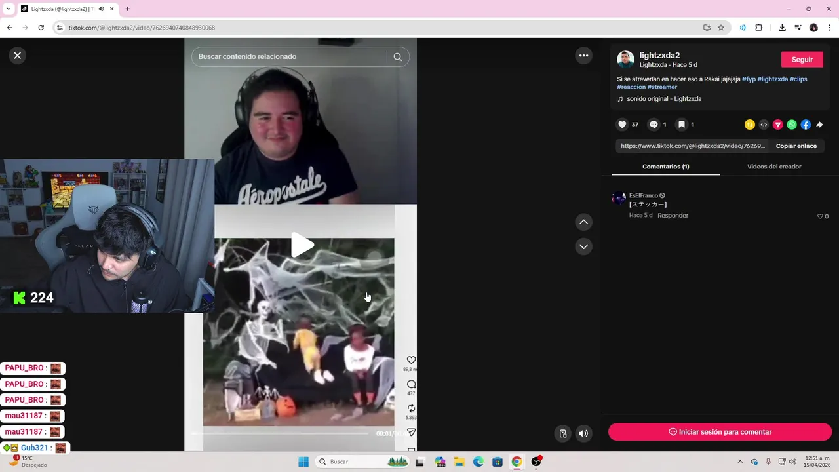The width and height of the screenshot is (839, 472).
Task: Repost using the yellow repost icon
Action: tap(750, 125)
